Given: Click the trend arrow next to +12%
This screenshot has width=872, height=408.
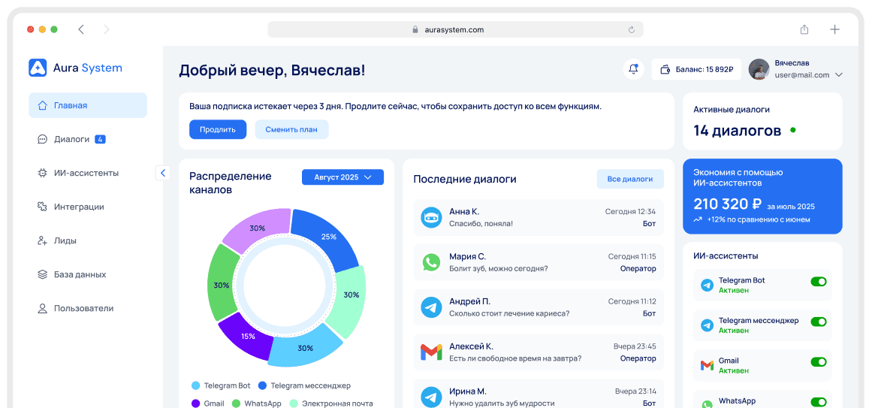Looking at the screenshot, I should pyautogui.click(x=698, y=220).
